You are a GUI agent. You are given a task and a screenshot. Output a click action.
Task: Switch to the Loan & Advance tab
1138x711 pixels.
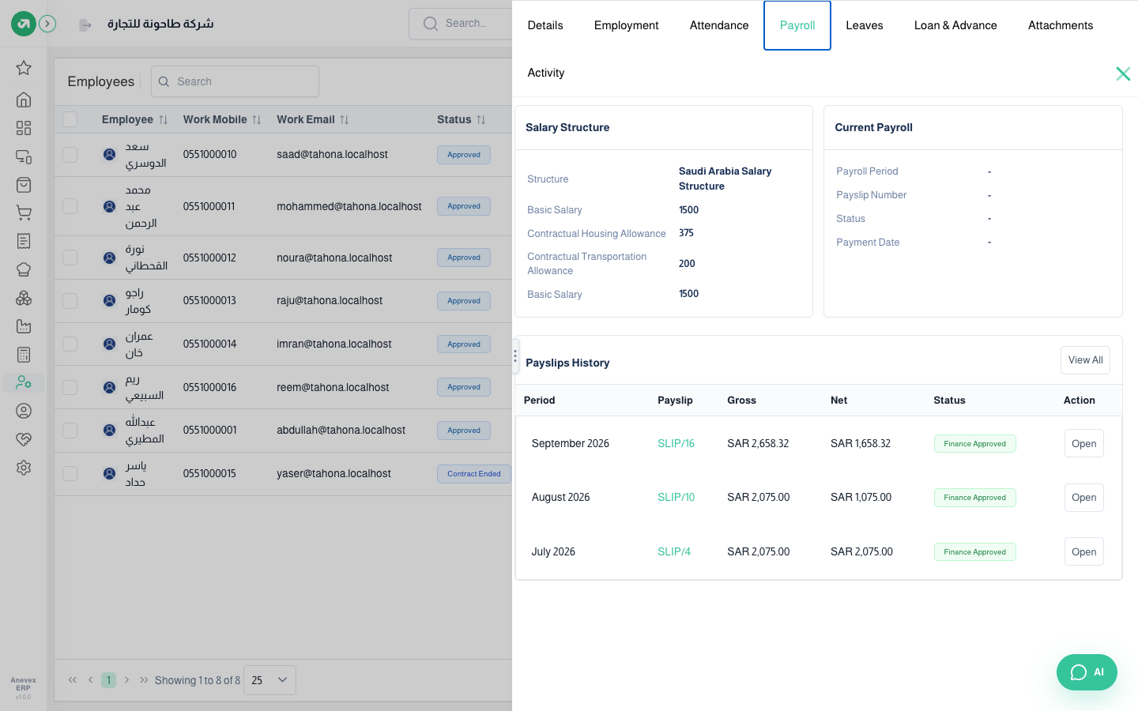click(x=955, y=25)
